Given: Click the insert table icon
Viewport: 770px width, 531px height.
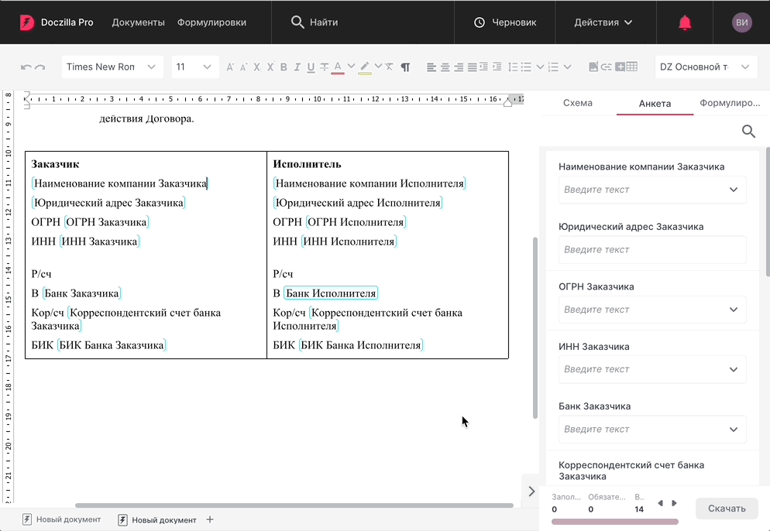Looking at the screenshot, I should tap(631, 67).
